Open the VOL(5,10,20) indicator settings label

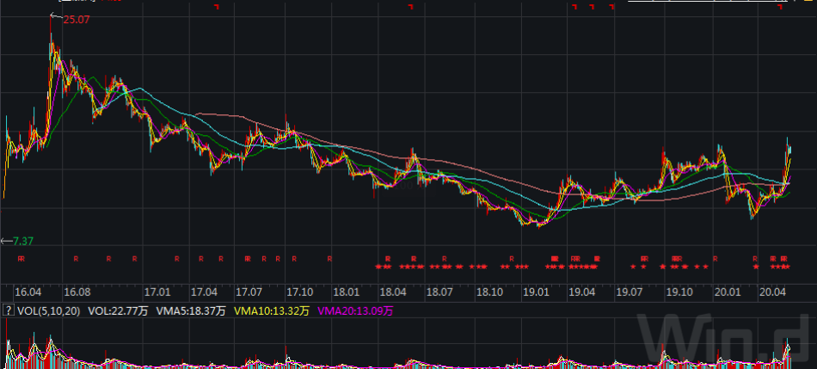pos(50,311)
